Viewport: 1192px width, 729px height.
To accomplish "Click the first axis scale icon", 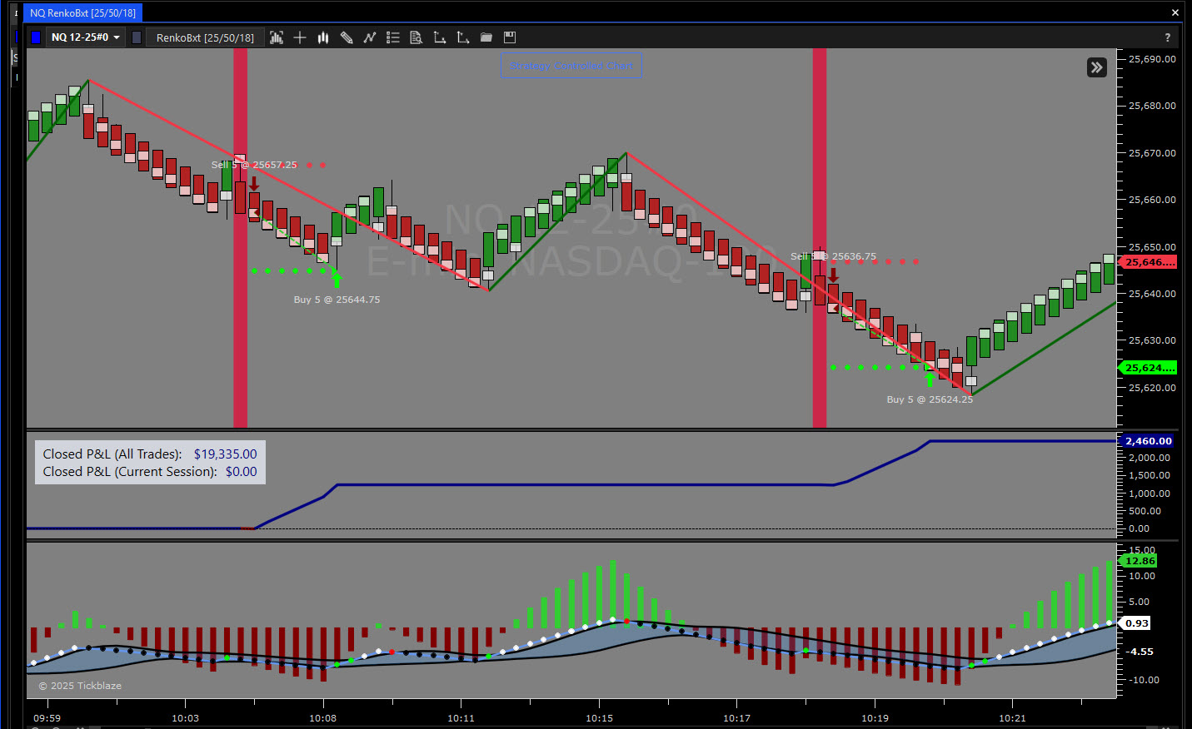I will [x=440, y=37].
